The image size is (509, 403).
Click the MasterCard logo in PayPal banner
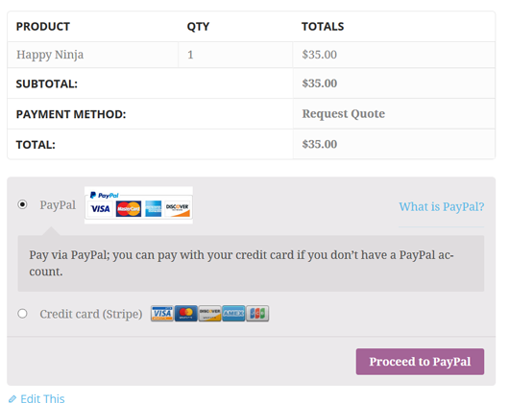click(x=129, y=208)
